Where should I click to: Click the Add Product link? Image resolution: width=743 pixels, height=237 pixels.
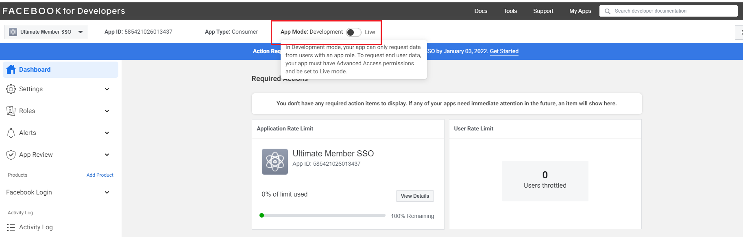[100, 175]
